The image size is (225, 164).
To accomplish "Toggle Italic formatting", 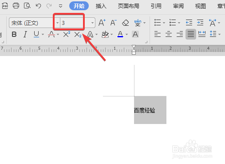I will click(25, 34).
